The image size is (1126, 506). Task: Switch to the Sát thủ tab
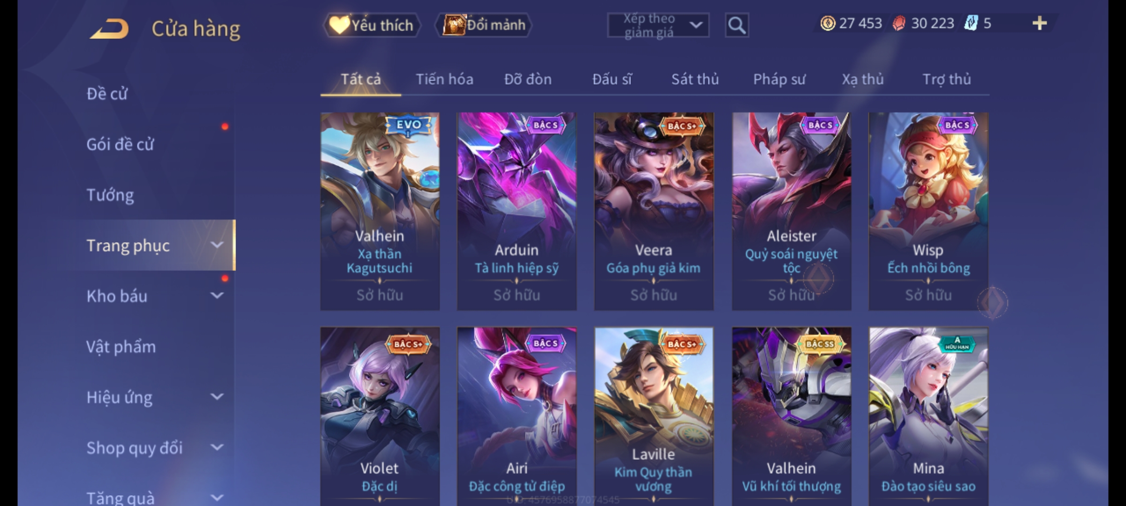[x=695, y=79]
